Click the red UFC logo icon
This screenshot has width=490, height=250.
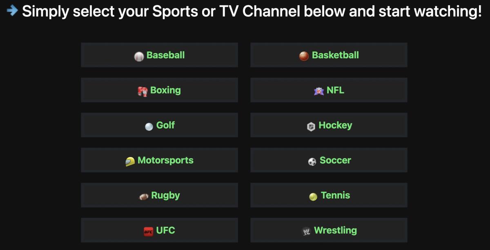tap(149, 230)
